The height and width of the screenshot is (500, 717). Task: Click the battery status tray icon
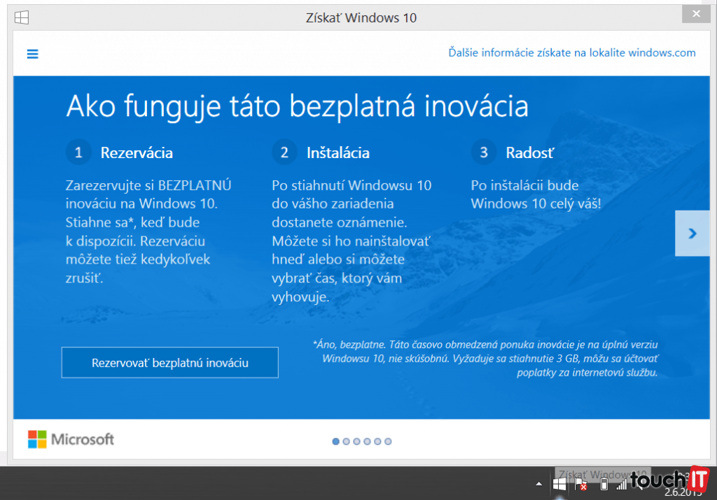(x=604, y=484)
